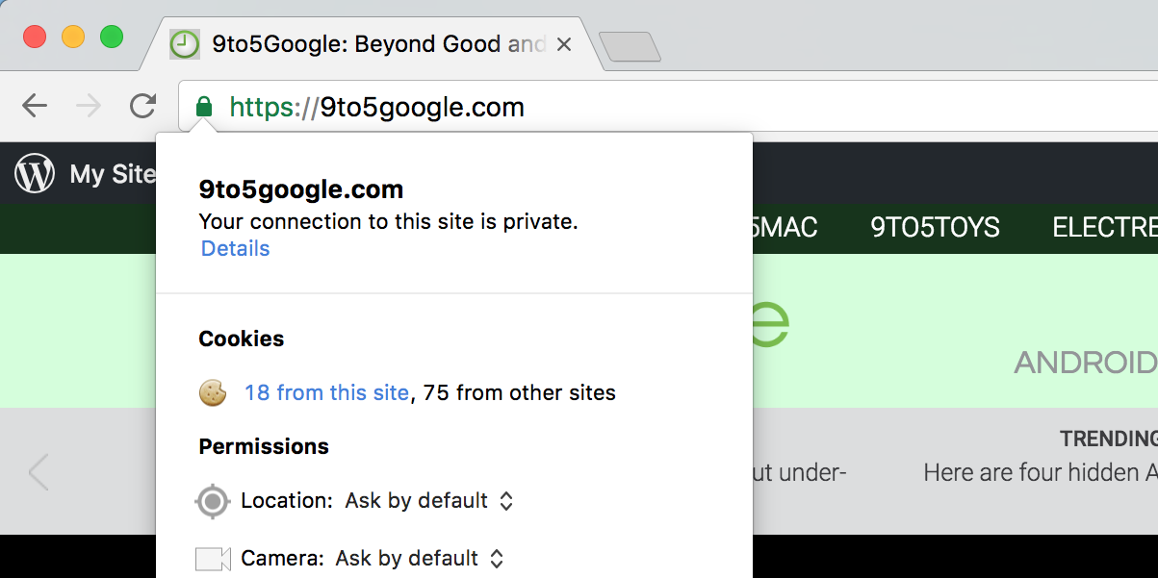This screenshot has width=1158, height=578.
Task: Open the '18 from this site' cookies link
Action: tap(326, 392)
